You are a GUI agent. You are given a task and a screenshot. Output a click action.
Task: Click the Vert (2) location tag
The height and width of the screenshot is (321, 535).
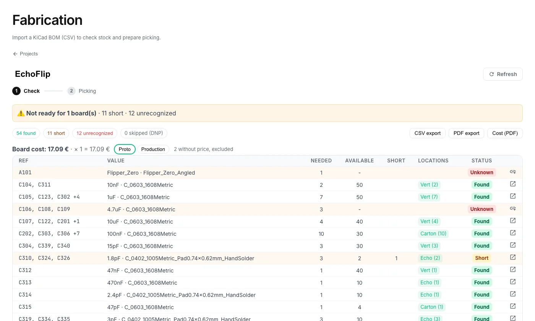click(429, 185)
